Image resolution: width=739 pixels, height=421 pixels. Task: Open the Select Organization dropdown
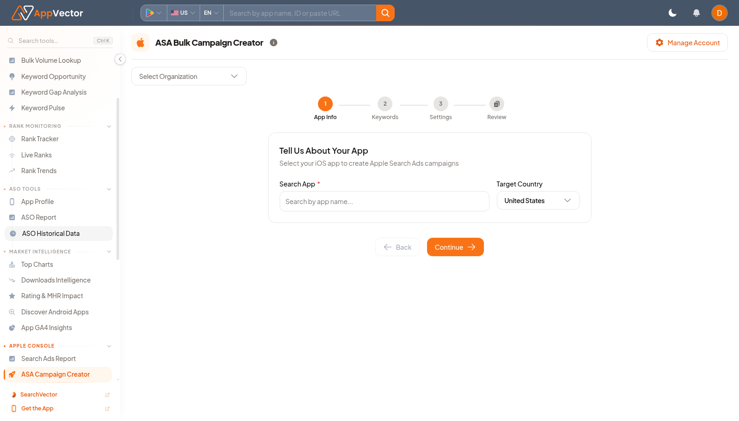pos(189,76)
